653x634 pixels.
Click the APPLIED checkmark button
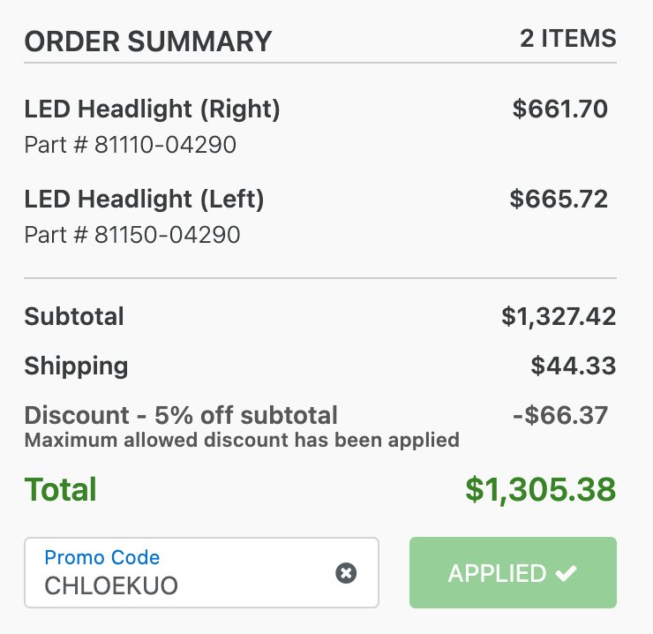point(513,572)
